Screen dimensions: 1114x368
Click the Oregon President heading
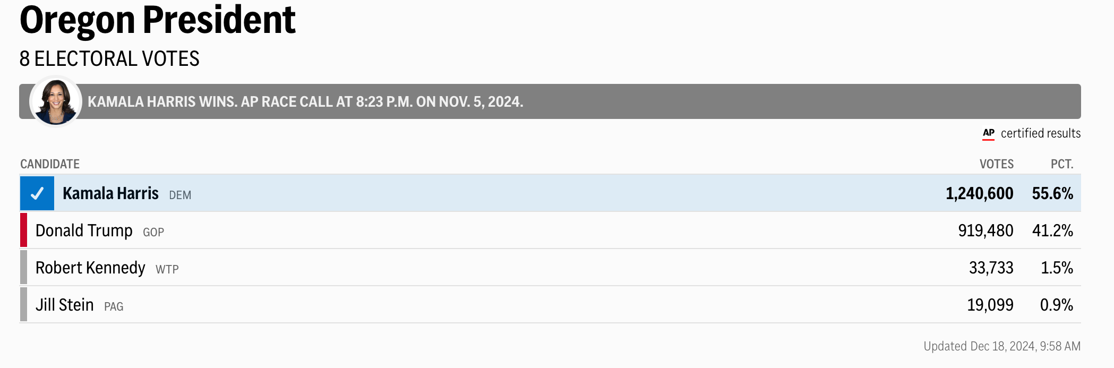157,20
